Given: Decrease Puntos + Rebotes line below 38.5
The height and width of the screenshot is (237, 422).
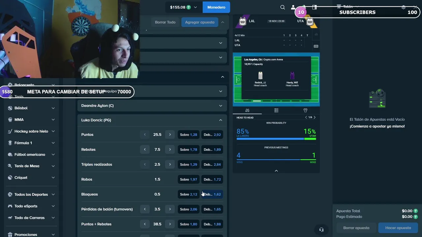Looking at the screenshot, I should point(145,224).
